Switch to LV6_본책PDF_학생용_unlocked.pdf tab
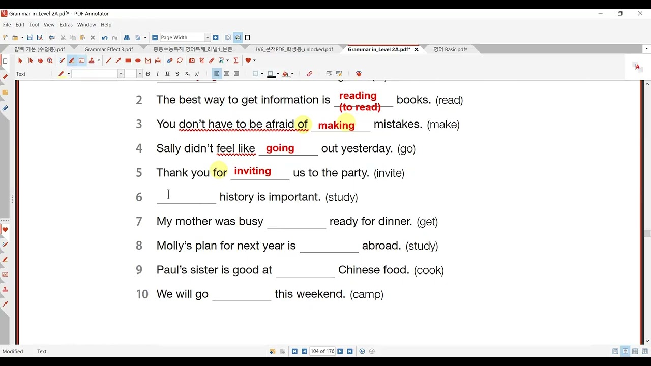Screen dimensions: 651x366 click(294, 49)
